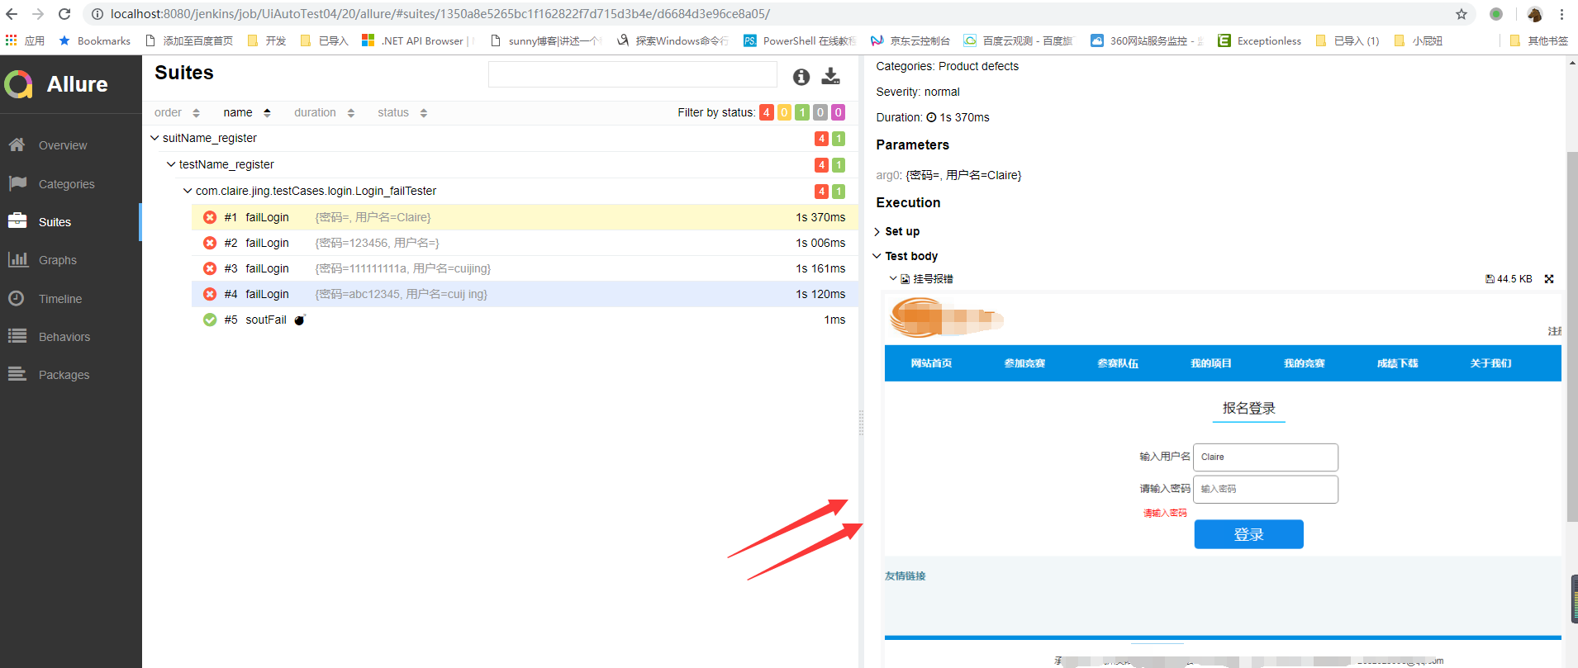Bookmark this page with star icon
This screenshot has height=668, width=1578.
[x=1462, y=14]
